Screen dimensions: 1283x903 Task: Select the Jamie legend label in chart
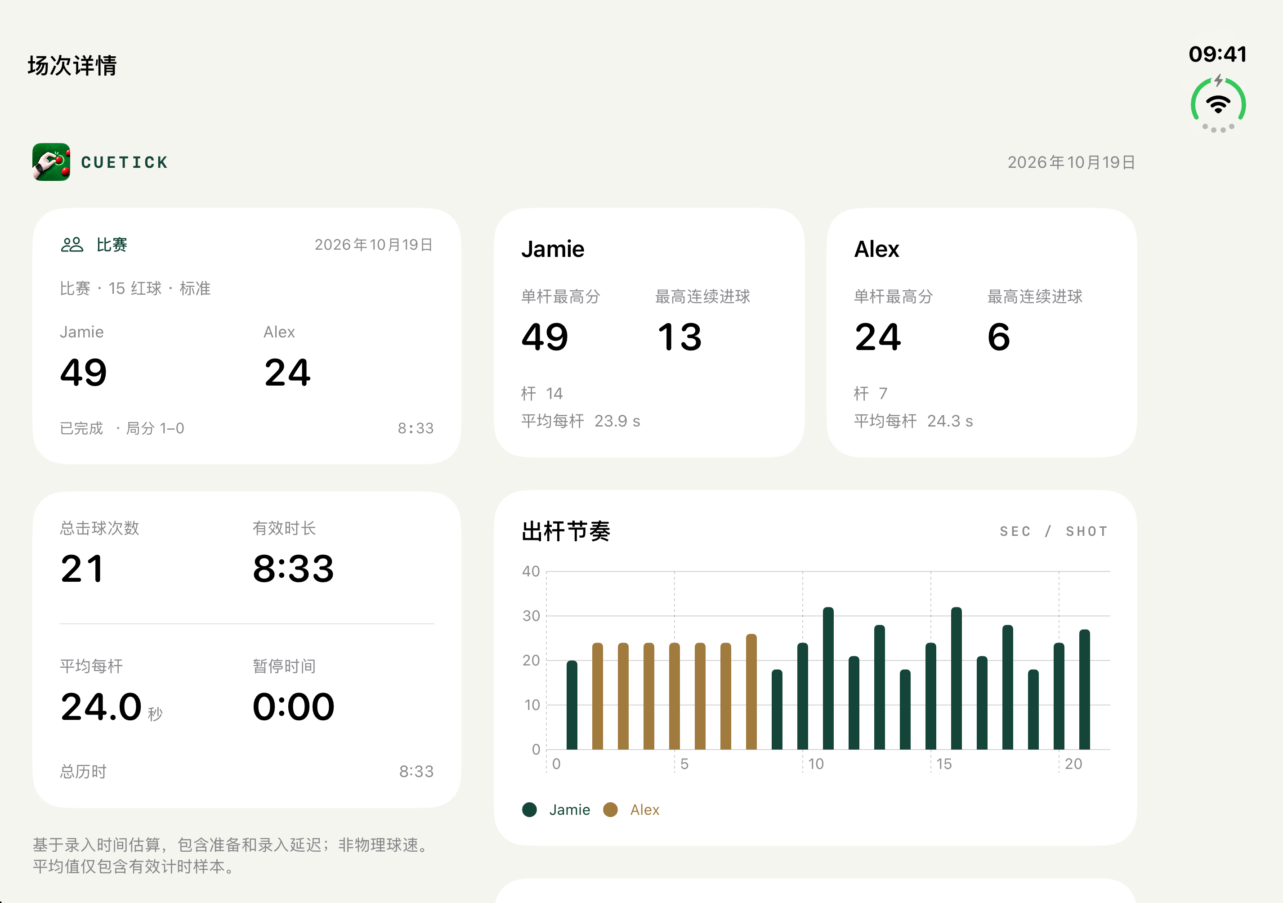pyautogui.click(x=569, y=809)
